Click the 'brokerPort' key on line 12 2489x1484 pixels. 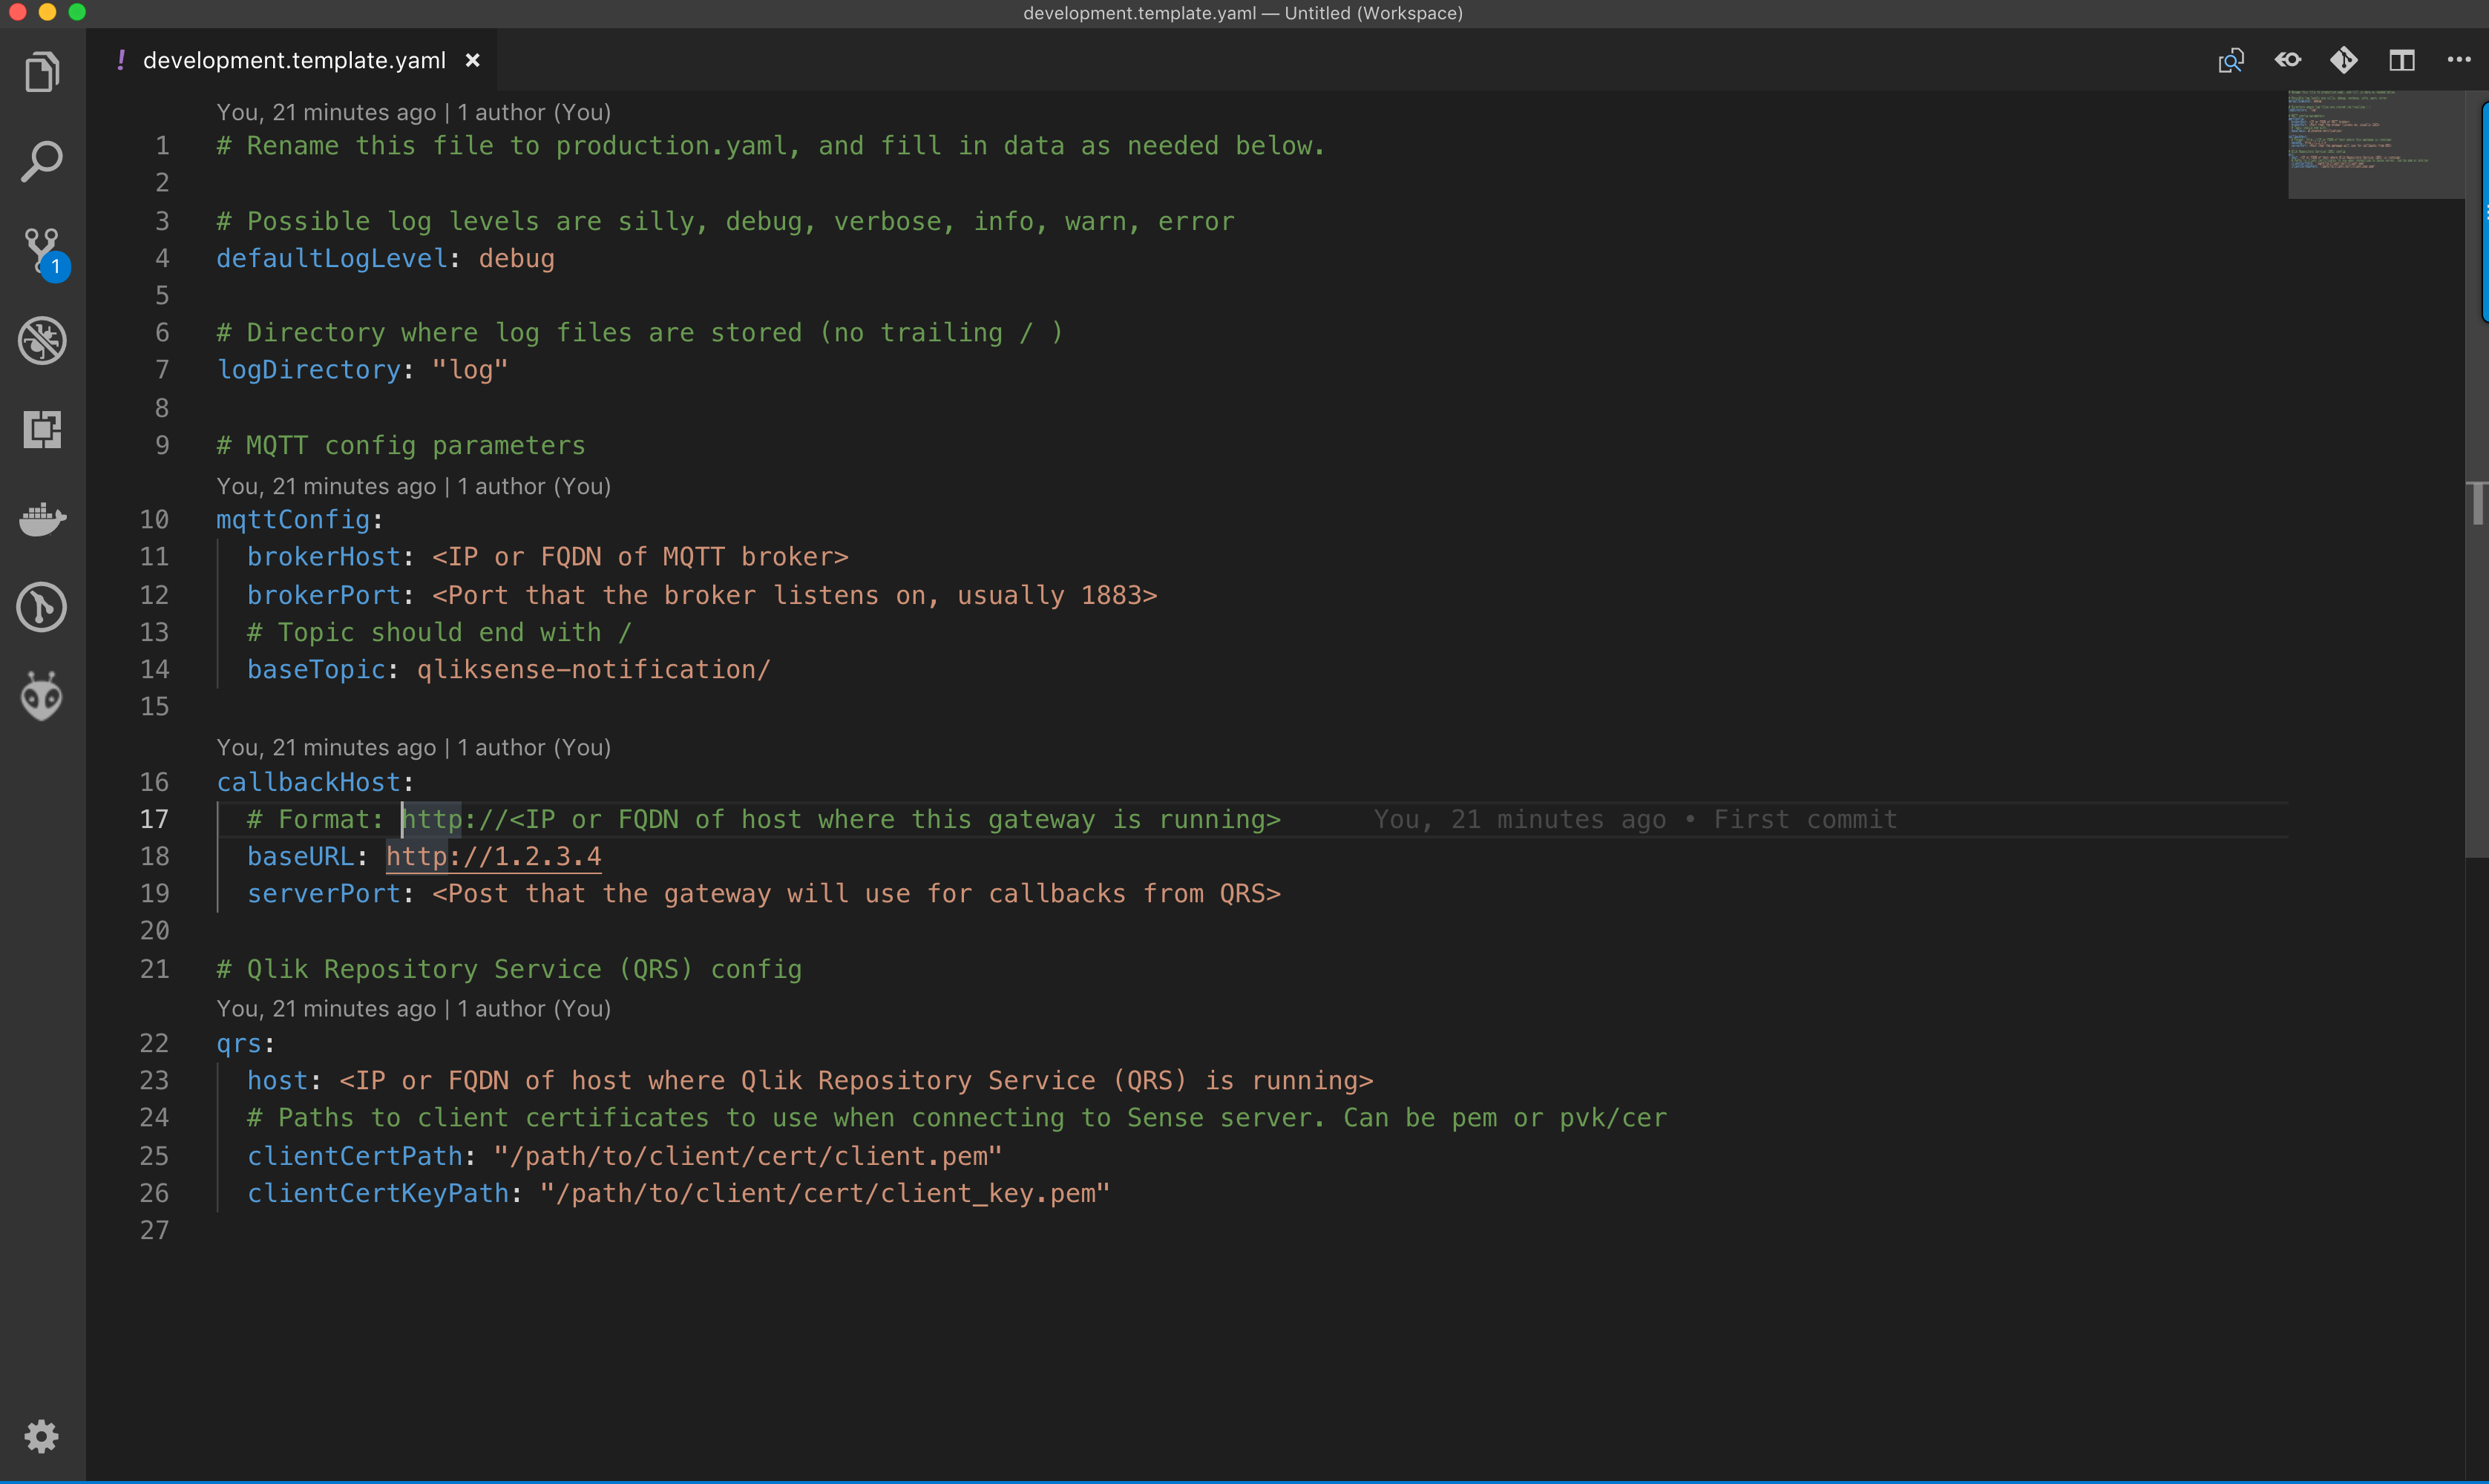(324, 595)
